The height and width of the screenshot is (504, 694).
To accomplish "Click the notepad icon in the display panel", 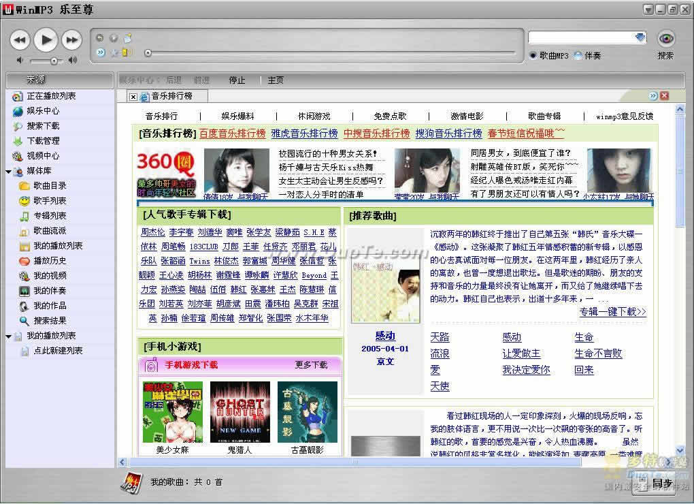I will [127, 38].
